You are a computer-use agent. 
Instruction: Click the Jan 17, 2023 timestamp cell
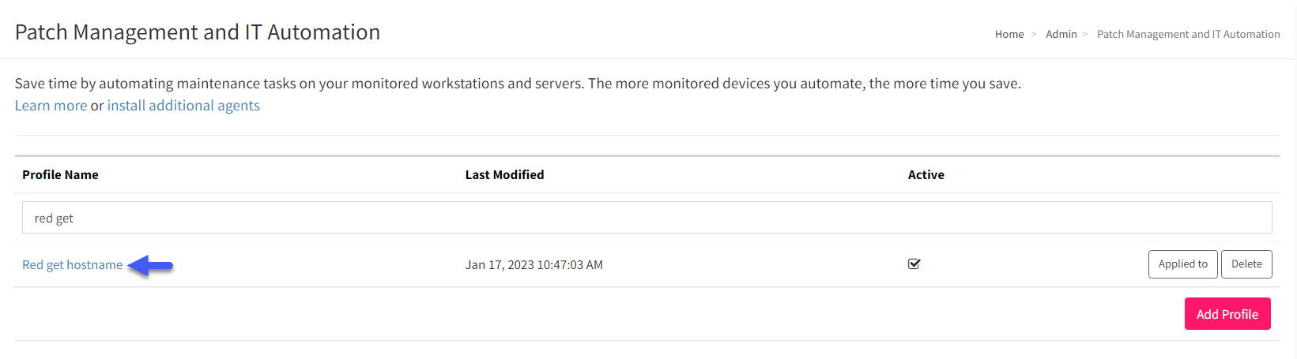(x=534, y=264)
